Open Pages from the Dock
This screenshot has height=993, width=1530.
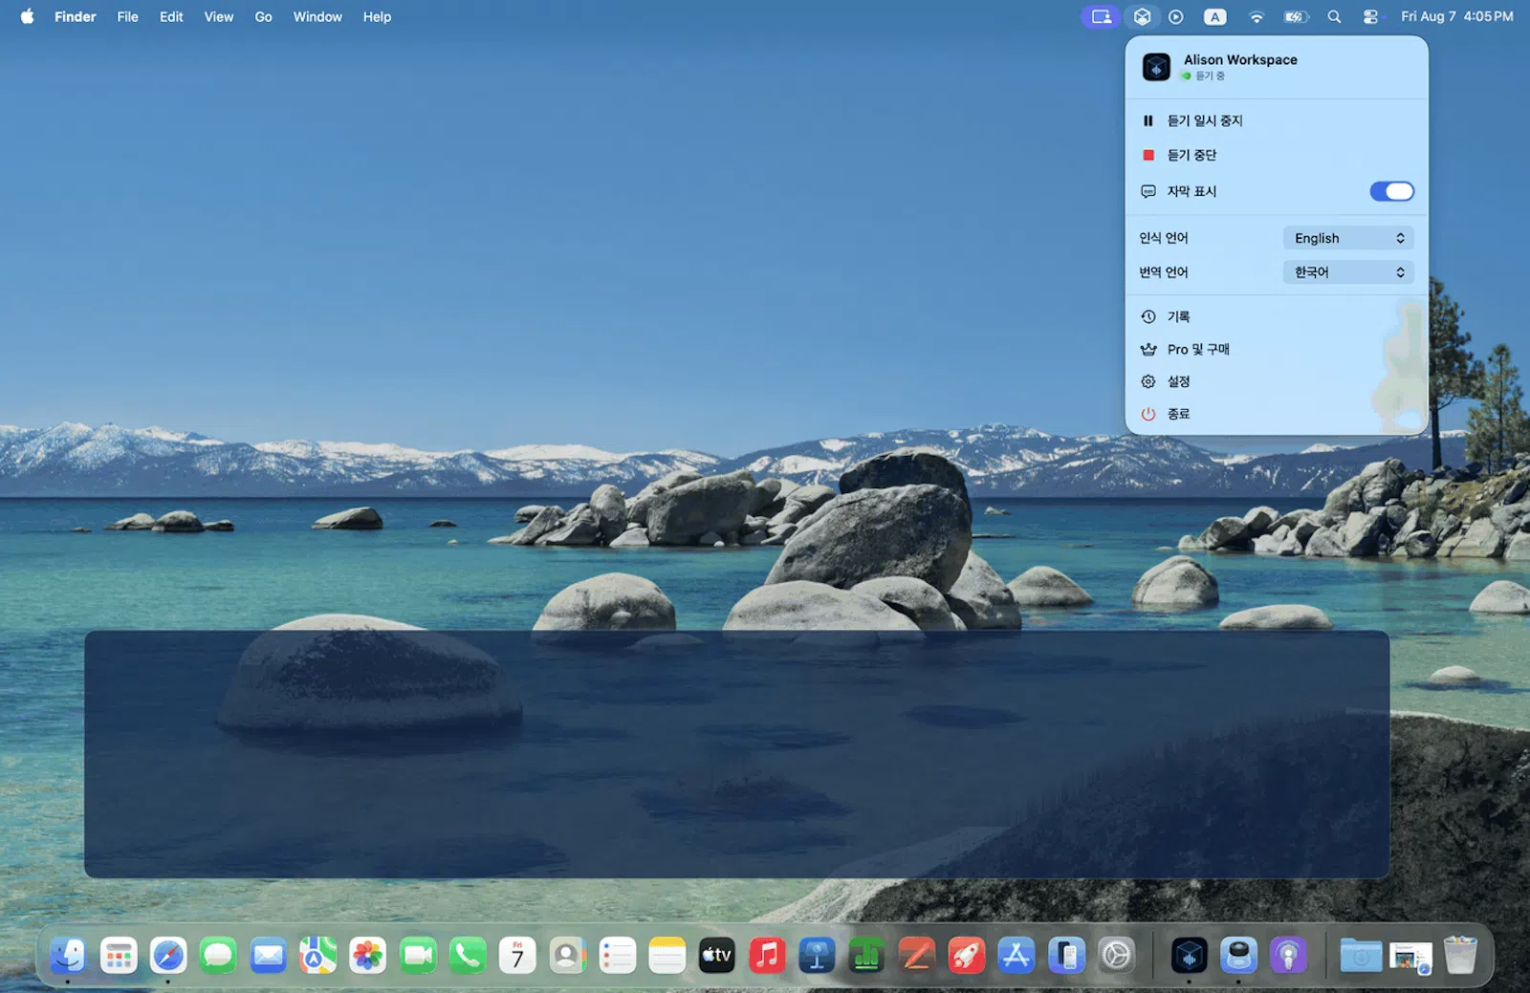[x=916, y=955]
